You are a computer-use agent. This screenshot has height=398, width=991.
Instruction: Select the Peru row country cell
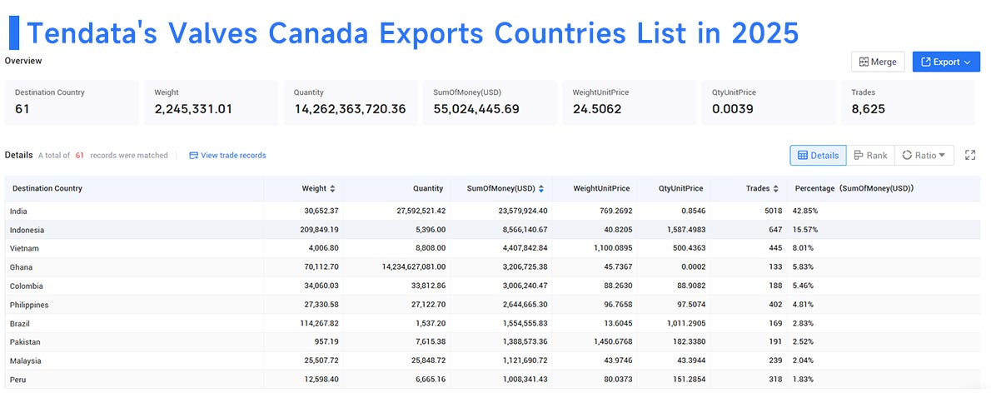pos(134,380)
